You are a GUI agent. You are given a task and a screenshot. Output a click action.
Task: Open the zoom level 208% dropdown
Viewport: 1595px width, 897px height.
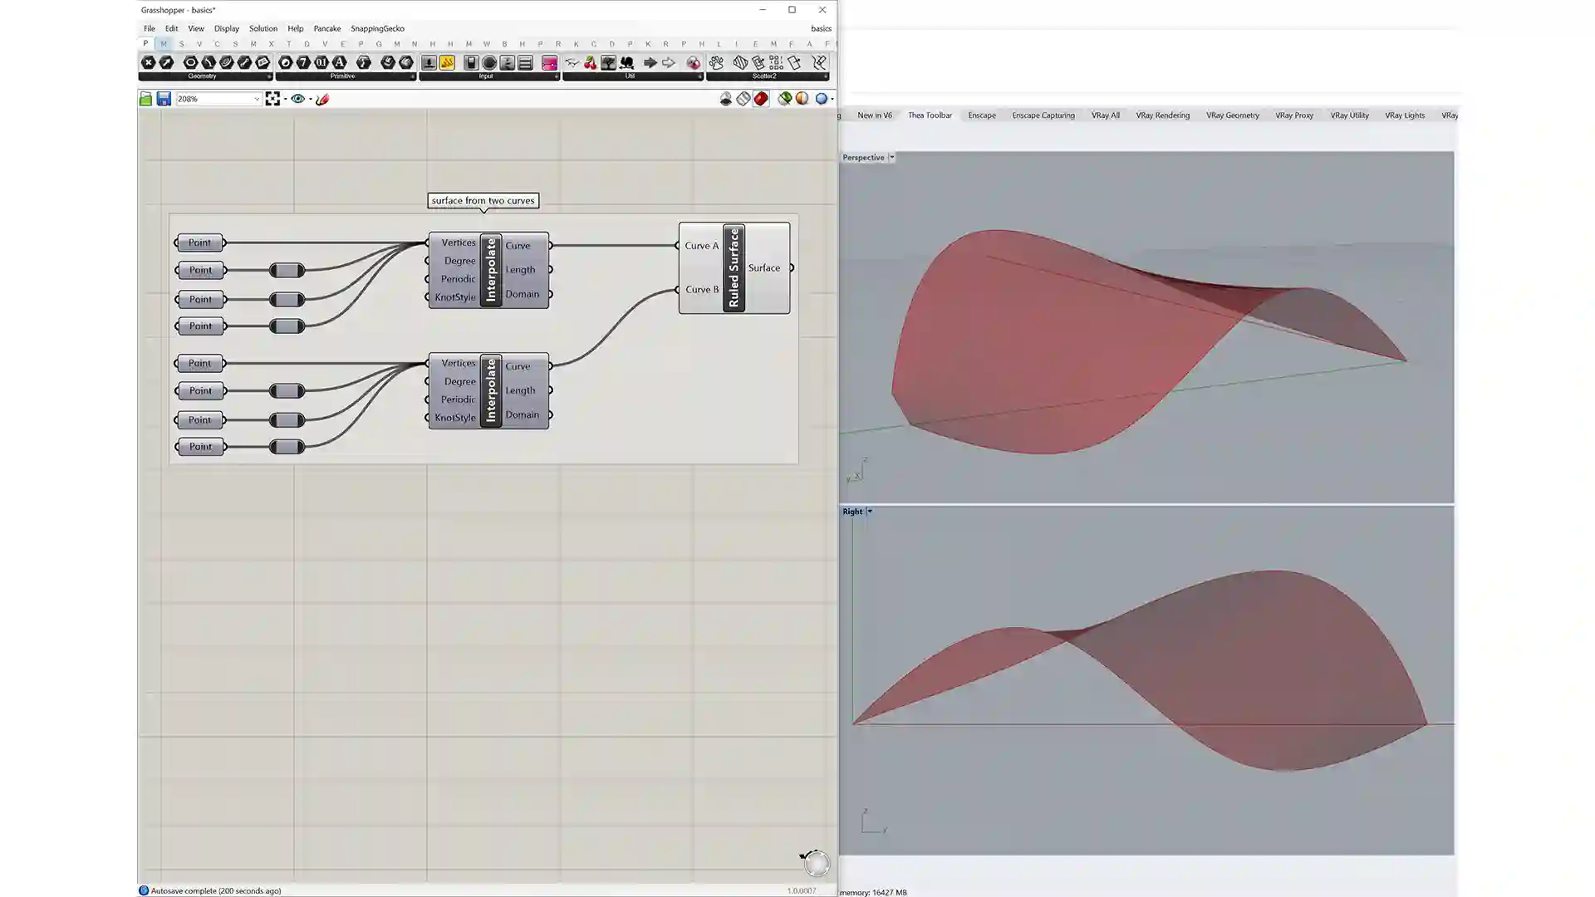point(257,99)
